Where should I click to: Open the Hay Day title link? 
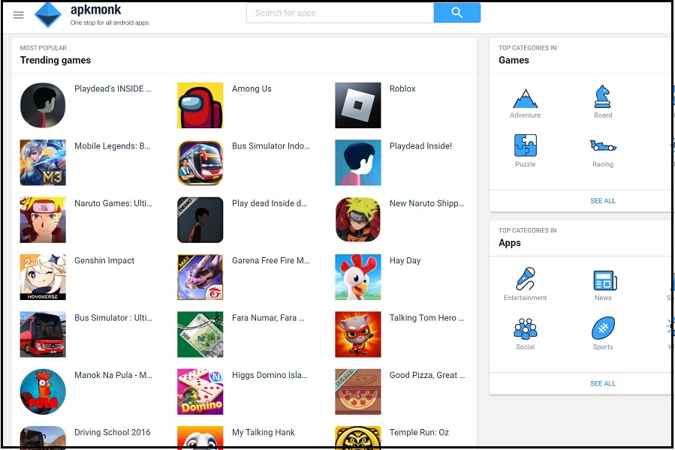pyautogui.click(x=405, y=261)
